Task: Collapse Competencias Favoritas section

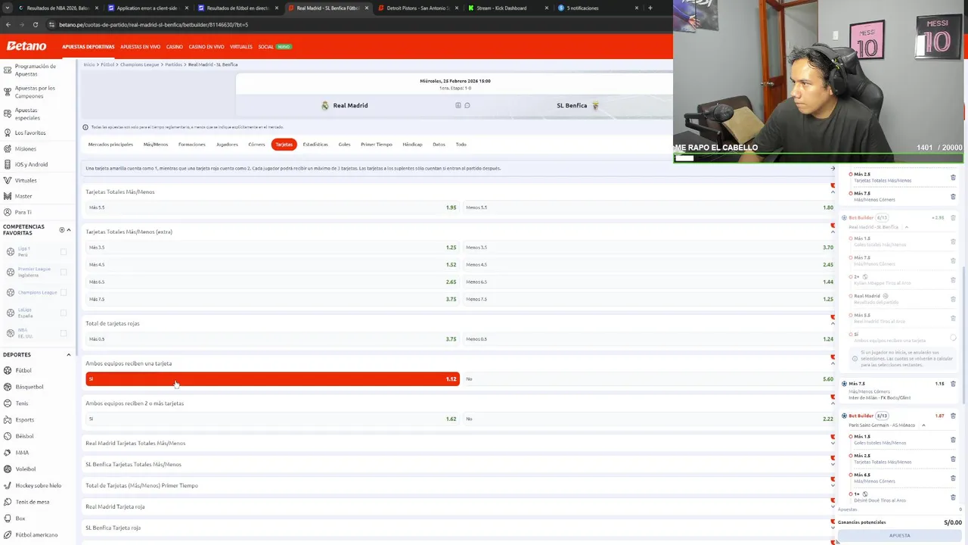Action: pyautogui.click(x=68, y=229)
